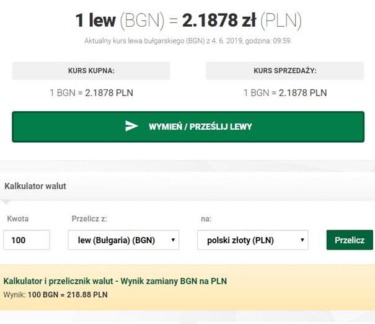The width and height of the screenshot is (375, 324).
Task: Select the KURS SPRZEDAŻY header
Action: [285, 71]
